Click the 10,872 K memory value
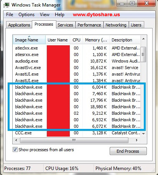 coord(99,61)
